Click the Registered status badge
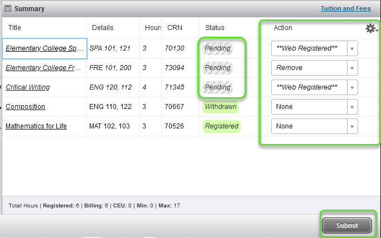This screenshot has height=238, width=381. 221,126
